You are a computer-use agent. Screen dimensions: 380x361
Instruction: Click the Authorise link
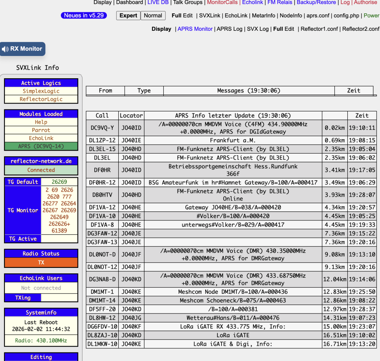tap(365, 3)
